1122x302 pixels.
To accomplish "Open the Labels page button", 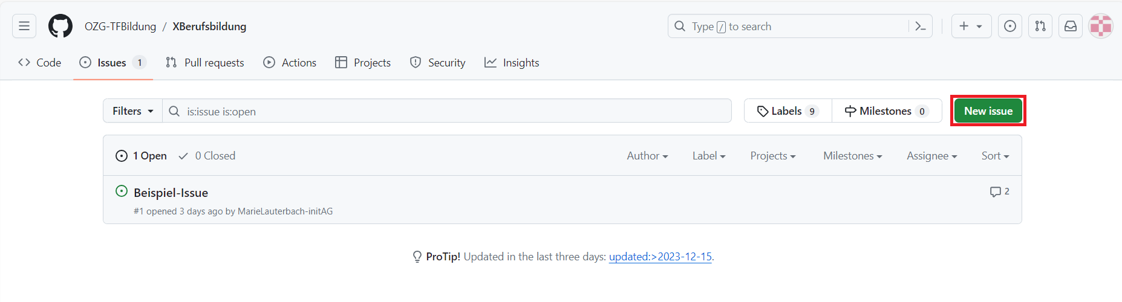I will [788, 111].
